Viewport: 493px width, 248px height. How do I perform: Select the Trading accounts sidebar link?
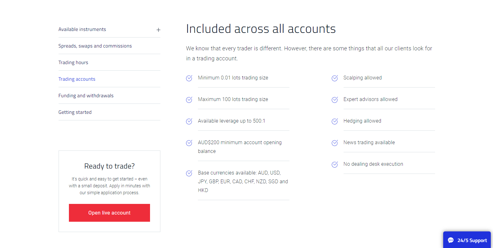(77, 79)
